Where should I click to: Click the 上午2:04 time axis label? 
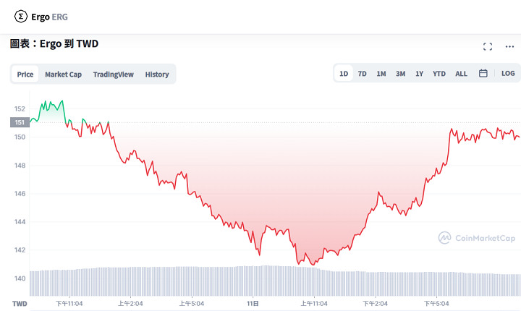tap(130, 303)
